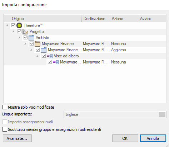Click the Aggiorna action cell
The height and width of the screenshot is (147, 169).
coord(118,50)
